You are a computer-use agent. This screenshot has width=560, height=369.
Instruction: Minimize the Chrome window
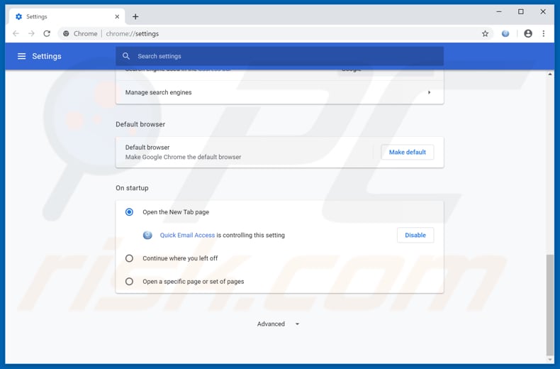click(499, 12)
